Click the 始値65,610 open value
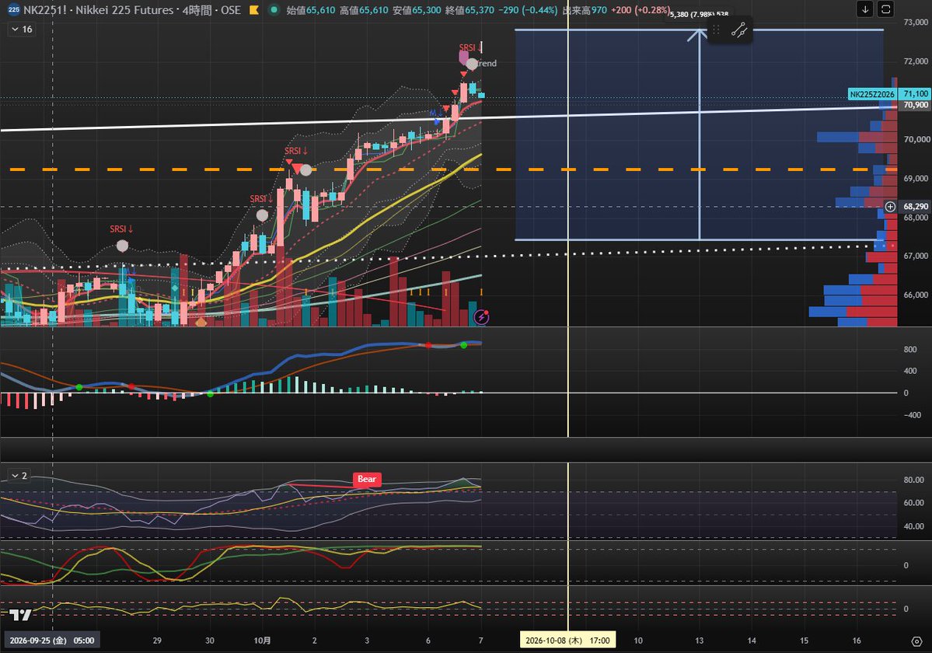 click(311, 10)
